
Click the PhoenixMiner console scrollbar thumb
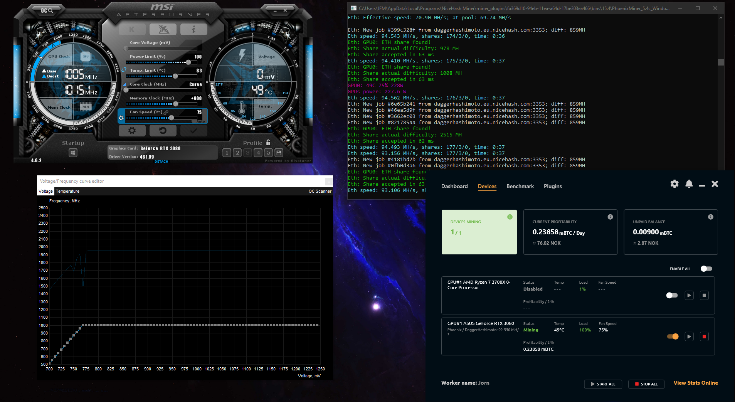pyautogui.click(x=721, y=62)
